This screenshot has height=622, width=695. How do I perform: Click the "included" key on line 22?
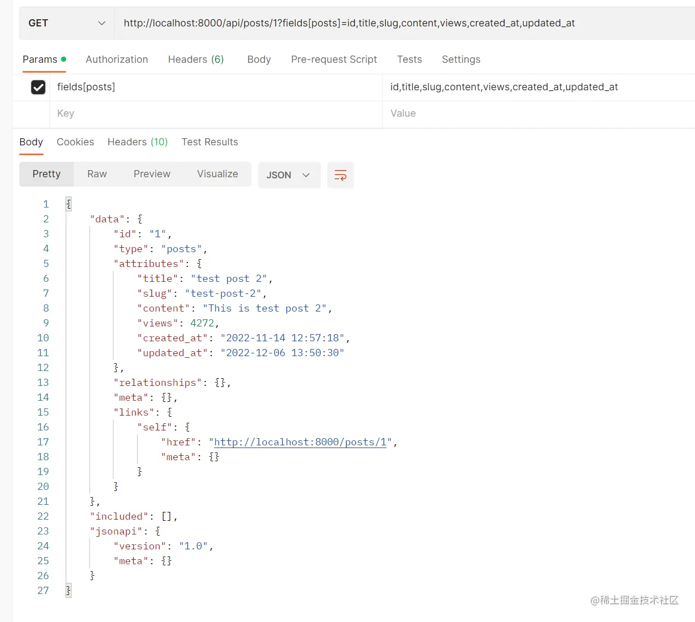[119, 516]
